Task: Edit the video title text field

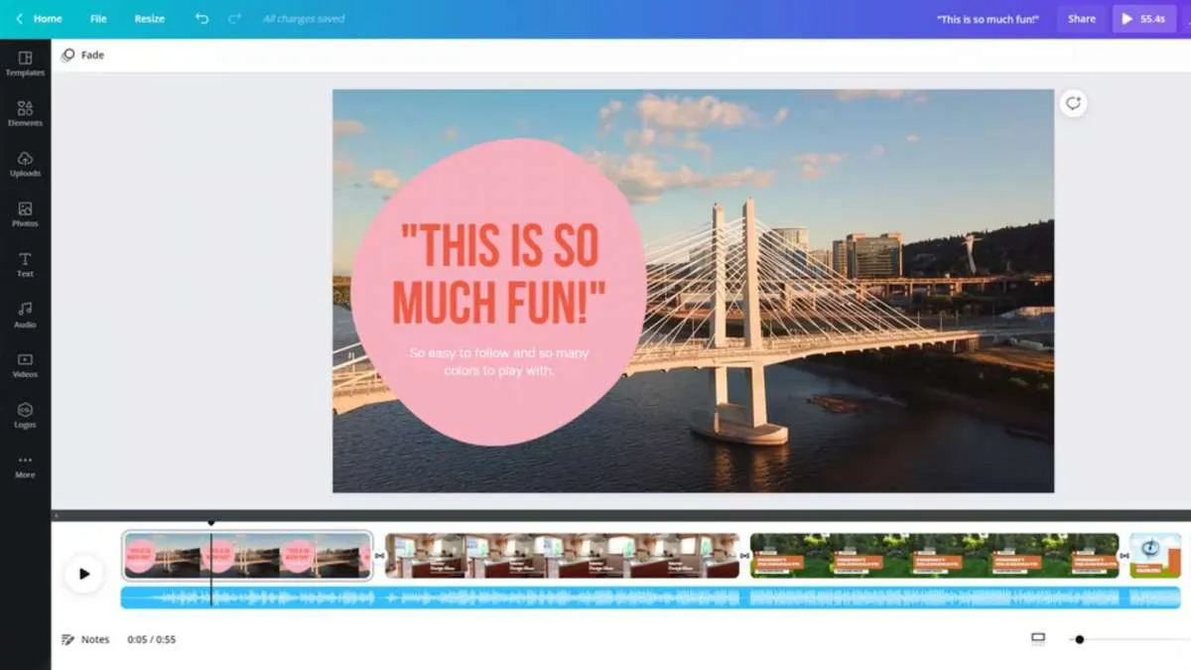Action: tap(986, 18)
